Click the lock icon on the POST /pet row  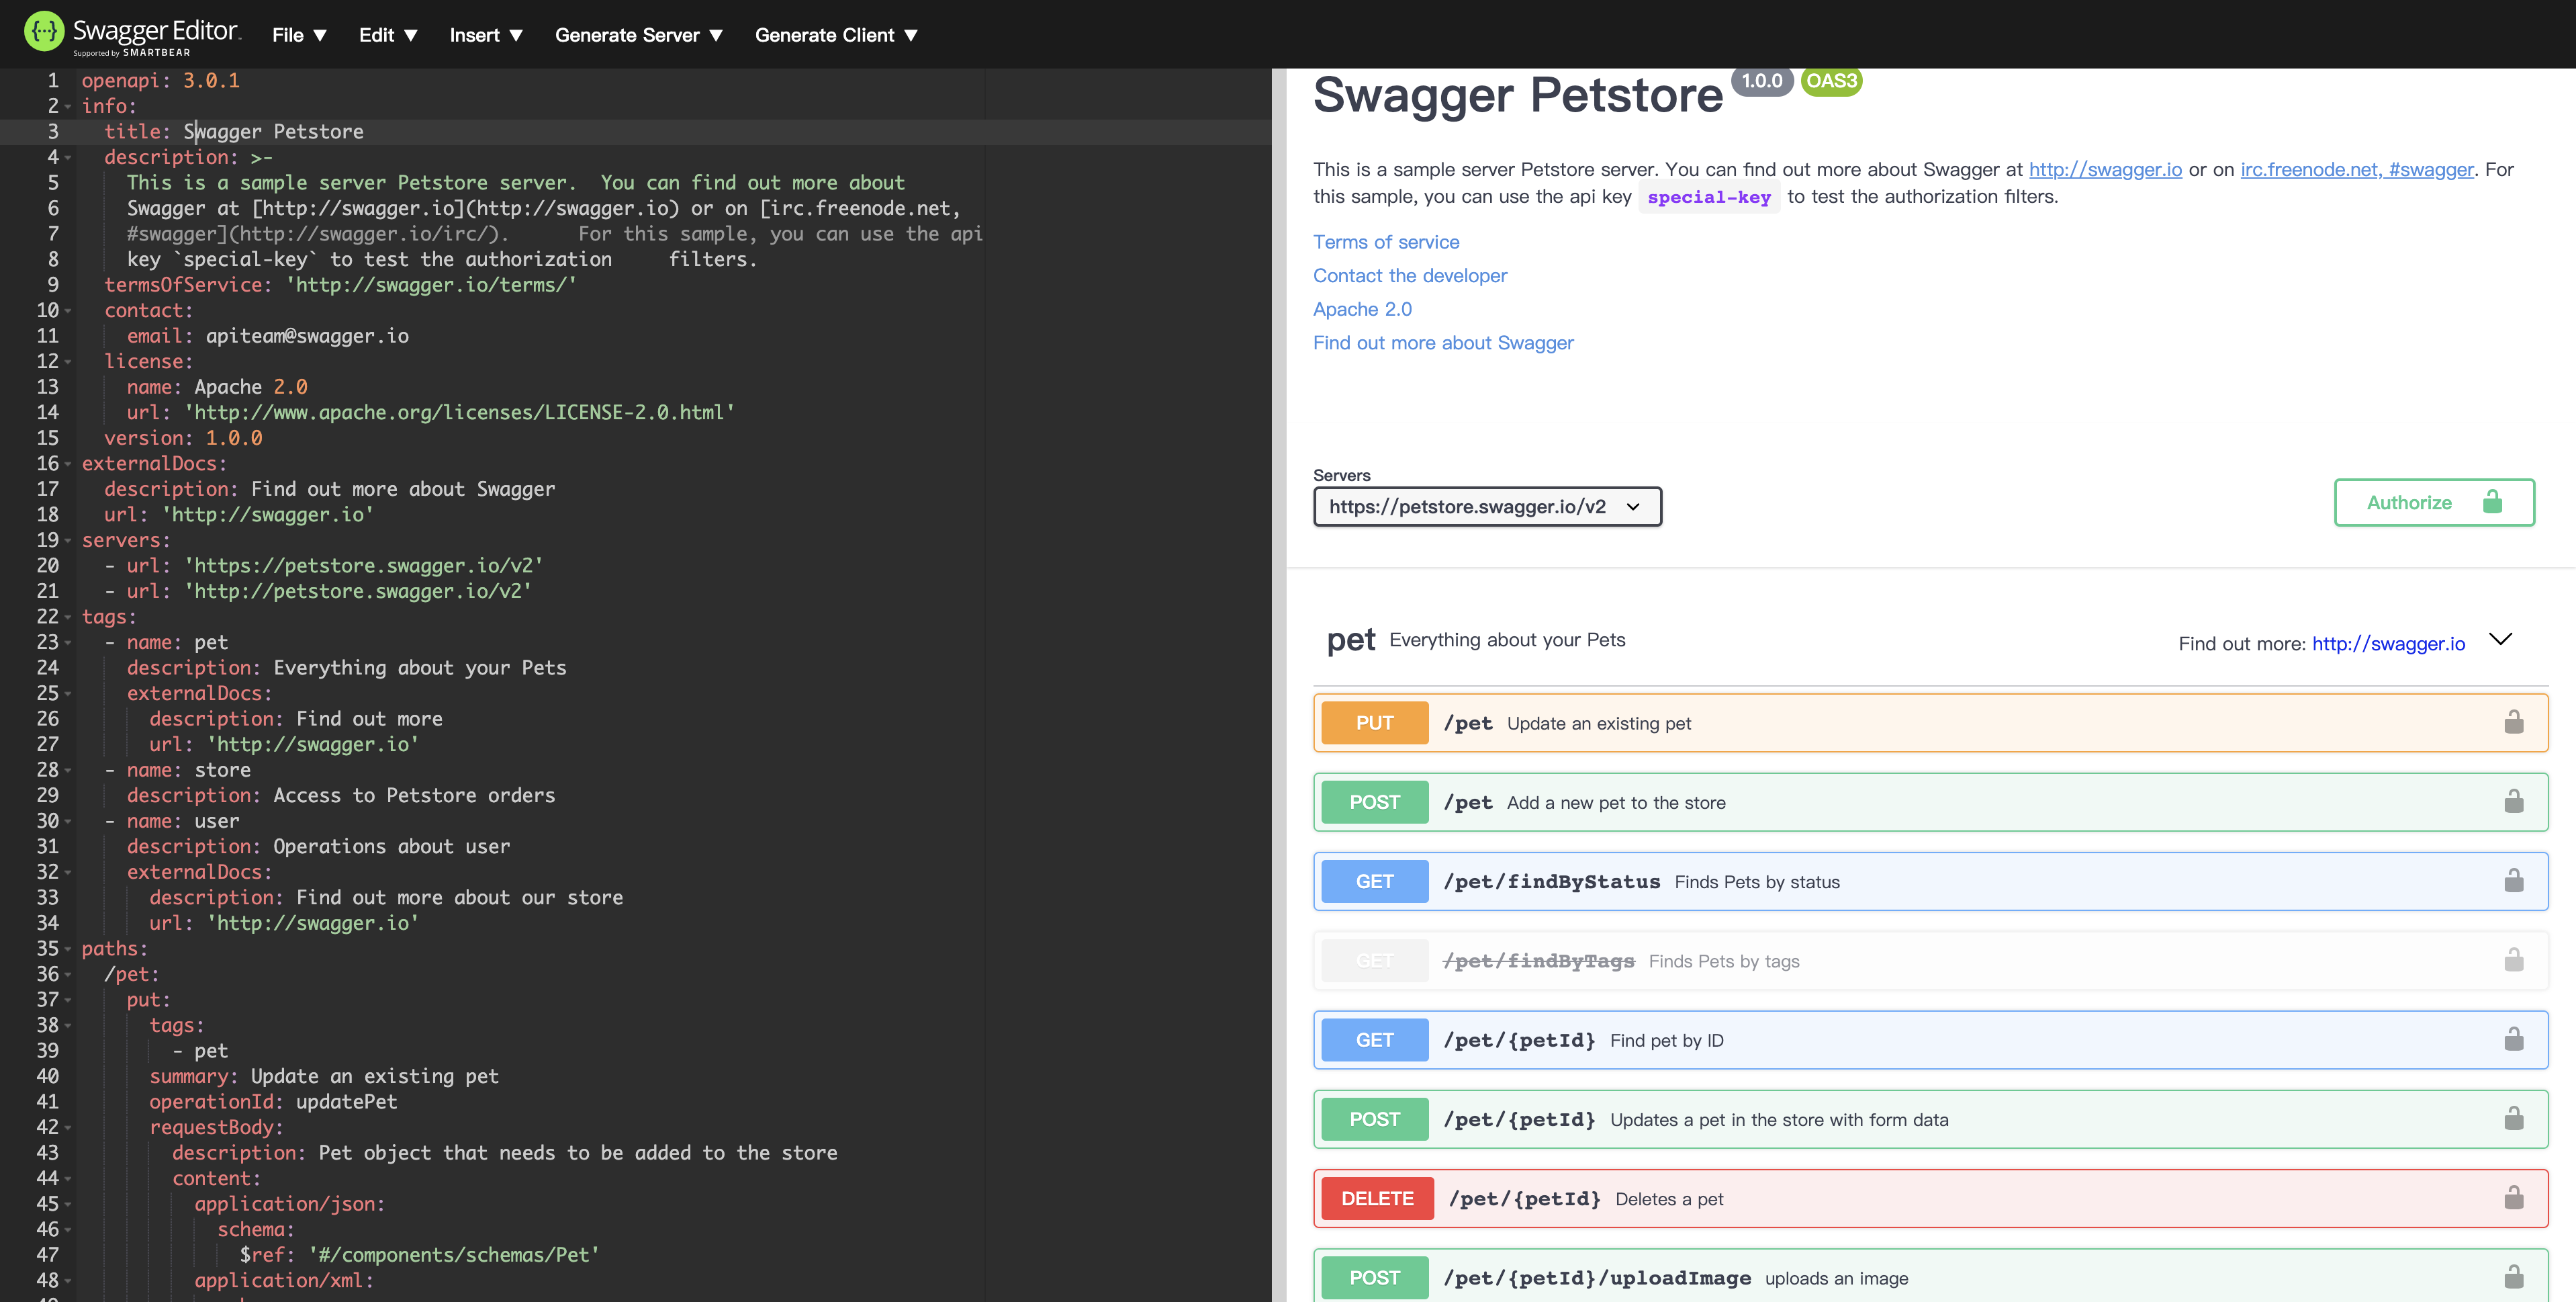point(2513,801)
